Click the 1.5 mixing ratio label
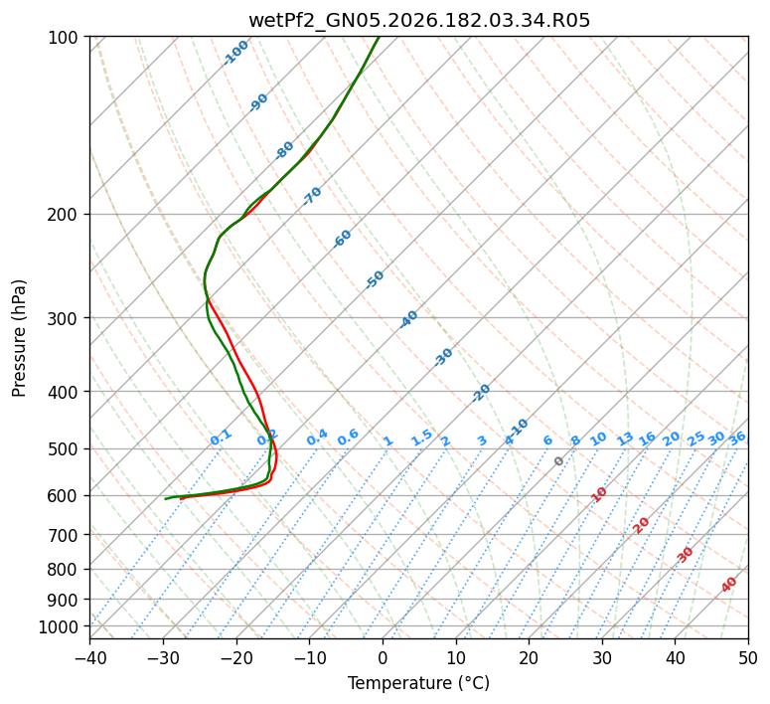This screenshot has width=770, height=704. [x=421, y=438]
